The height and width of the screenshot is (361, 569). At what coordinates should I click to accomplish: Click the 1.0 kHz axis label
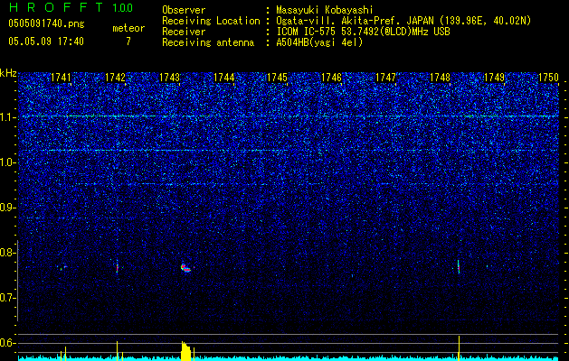coord(7,162)
